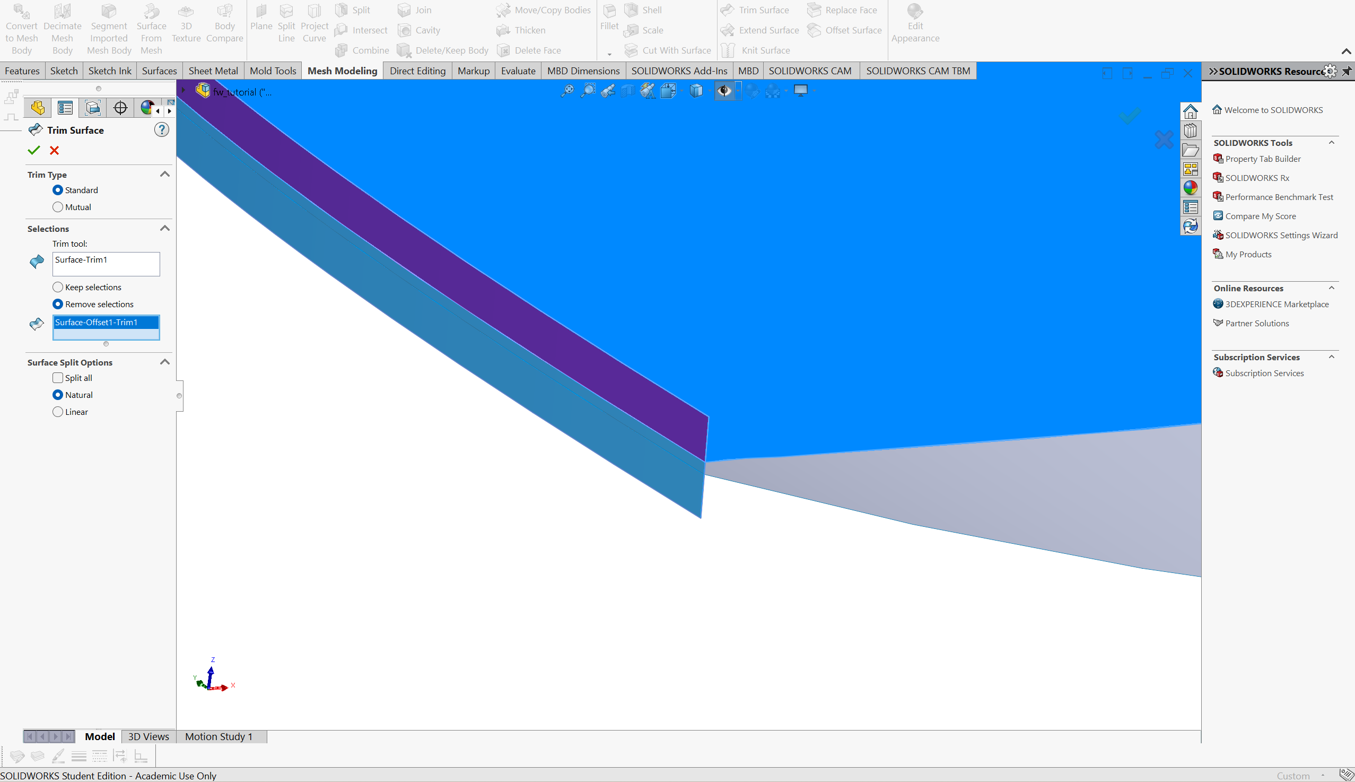Enable the Split all checkbox
The image size is (1355, 782).
click(58, 378)
